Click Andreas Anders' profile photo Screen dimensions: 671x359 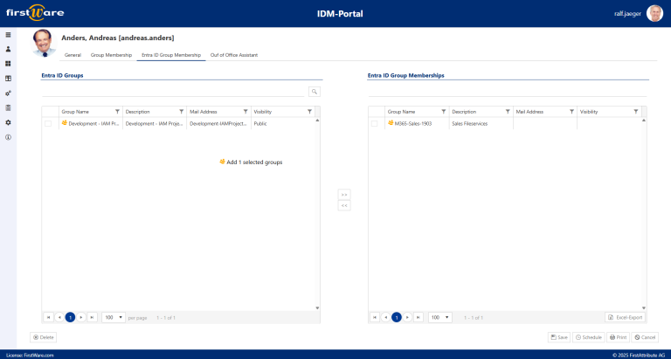pos(45,43)
